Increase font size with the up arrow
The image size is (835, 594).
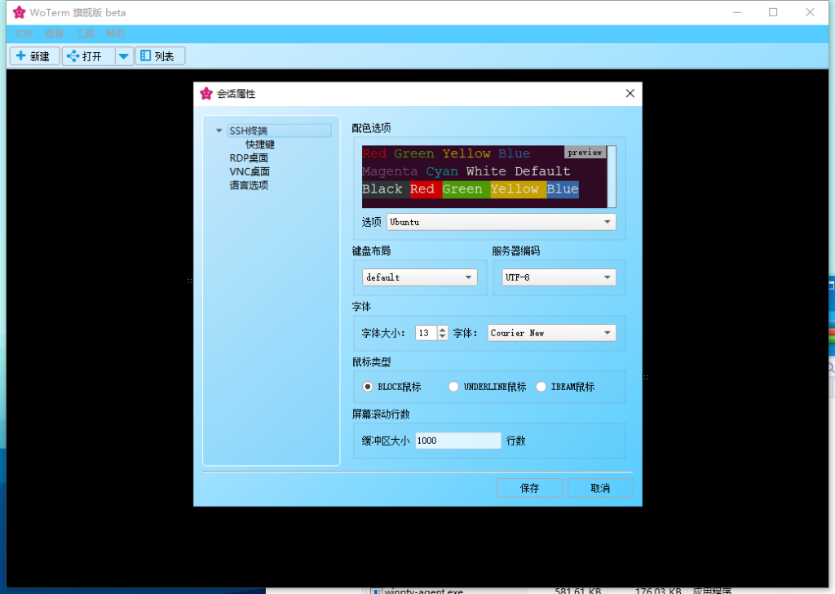click(443, 330)
